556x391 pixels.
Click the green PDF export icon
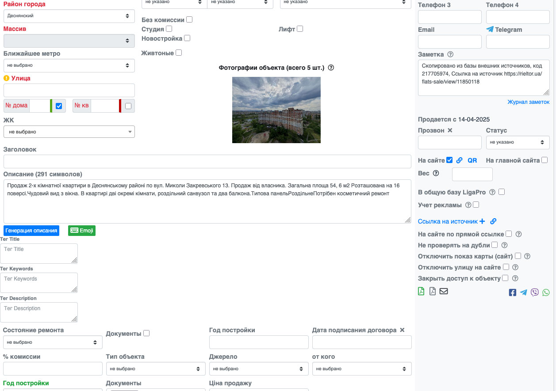(421, 291)
